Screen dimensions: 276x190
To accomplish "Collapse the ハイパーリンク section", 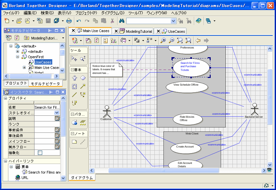I will click(x=5, y=161).
